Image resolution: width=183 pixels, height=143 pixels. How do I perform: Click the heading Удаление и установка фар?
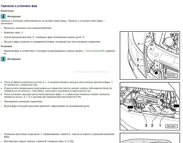[x=19, y=6]
